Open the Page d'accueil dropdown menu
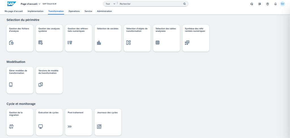Image resolution: width=290 pixels, height=138 pixels. point(31,4)
